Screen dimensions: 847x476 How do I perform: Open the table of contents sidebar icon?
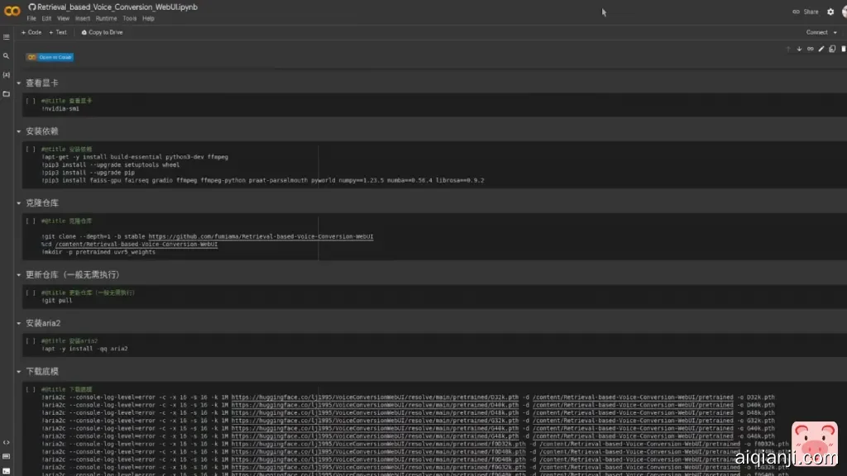tap(7, 37)
